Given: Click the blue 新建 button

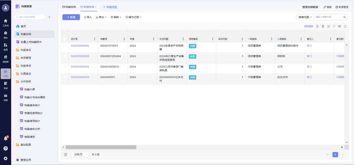Looking at the screenshot, I should tap(71, 17).
